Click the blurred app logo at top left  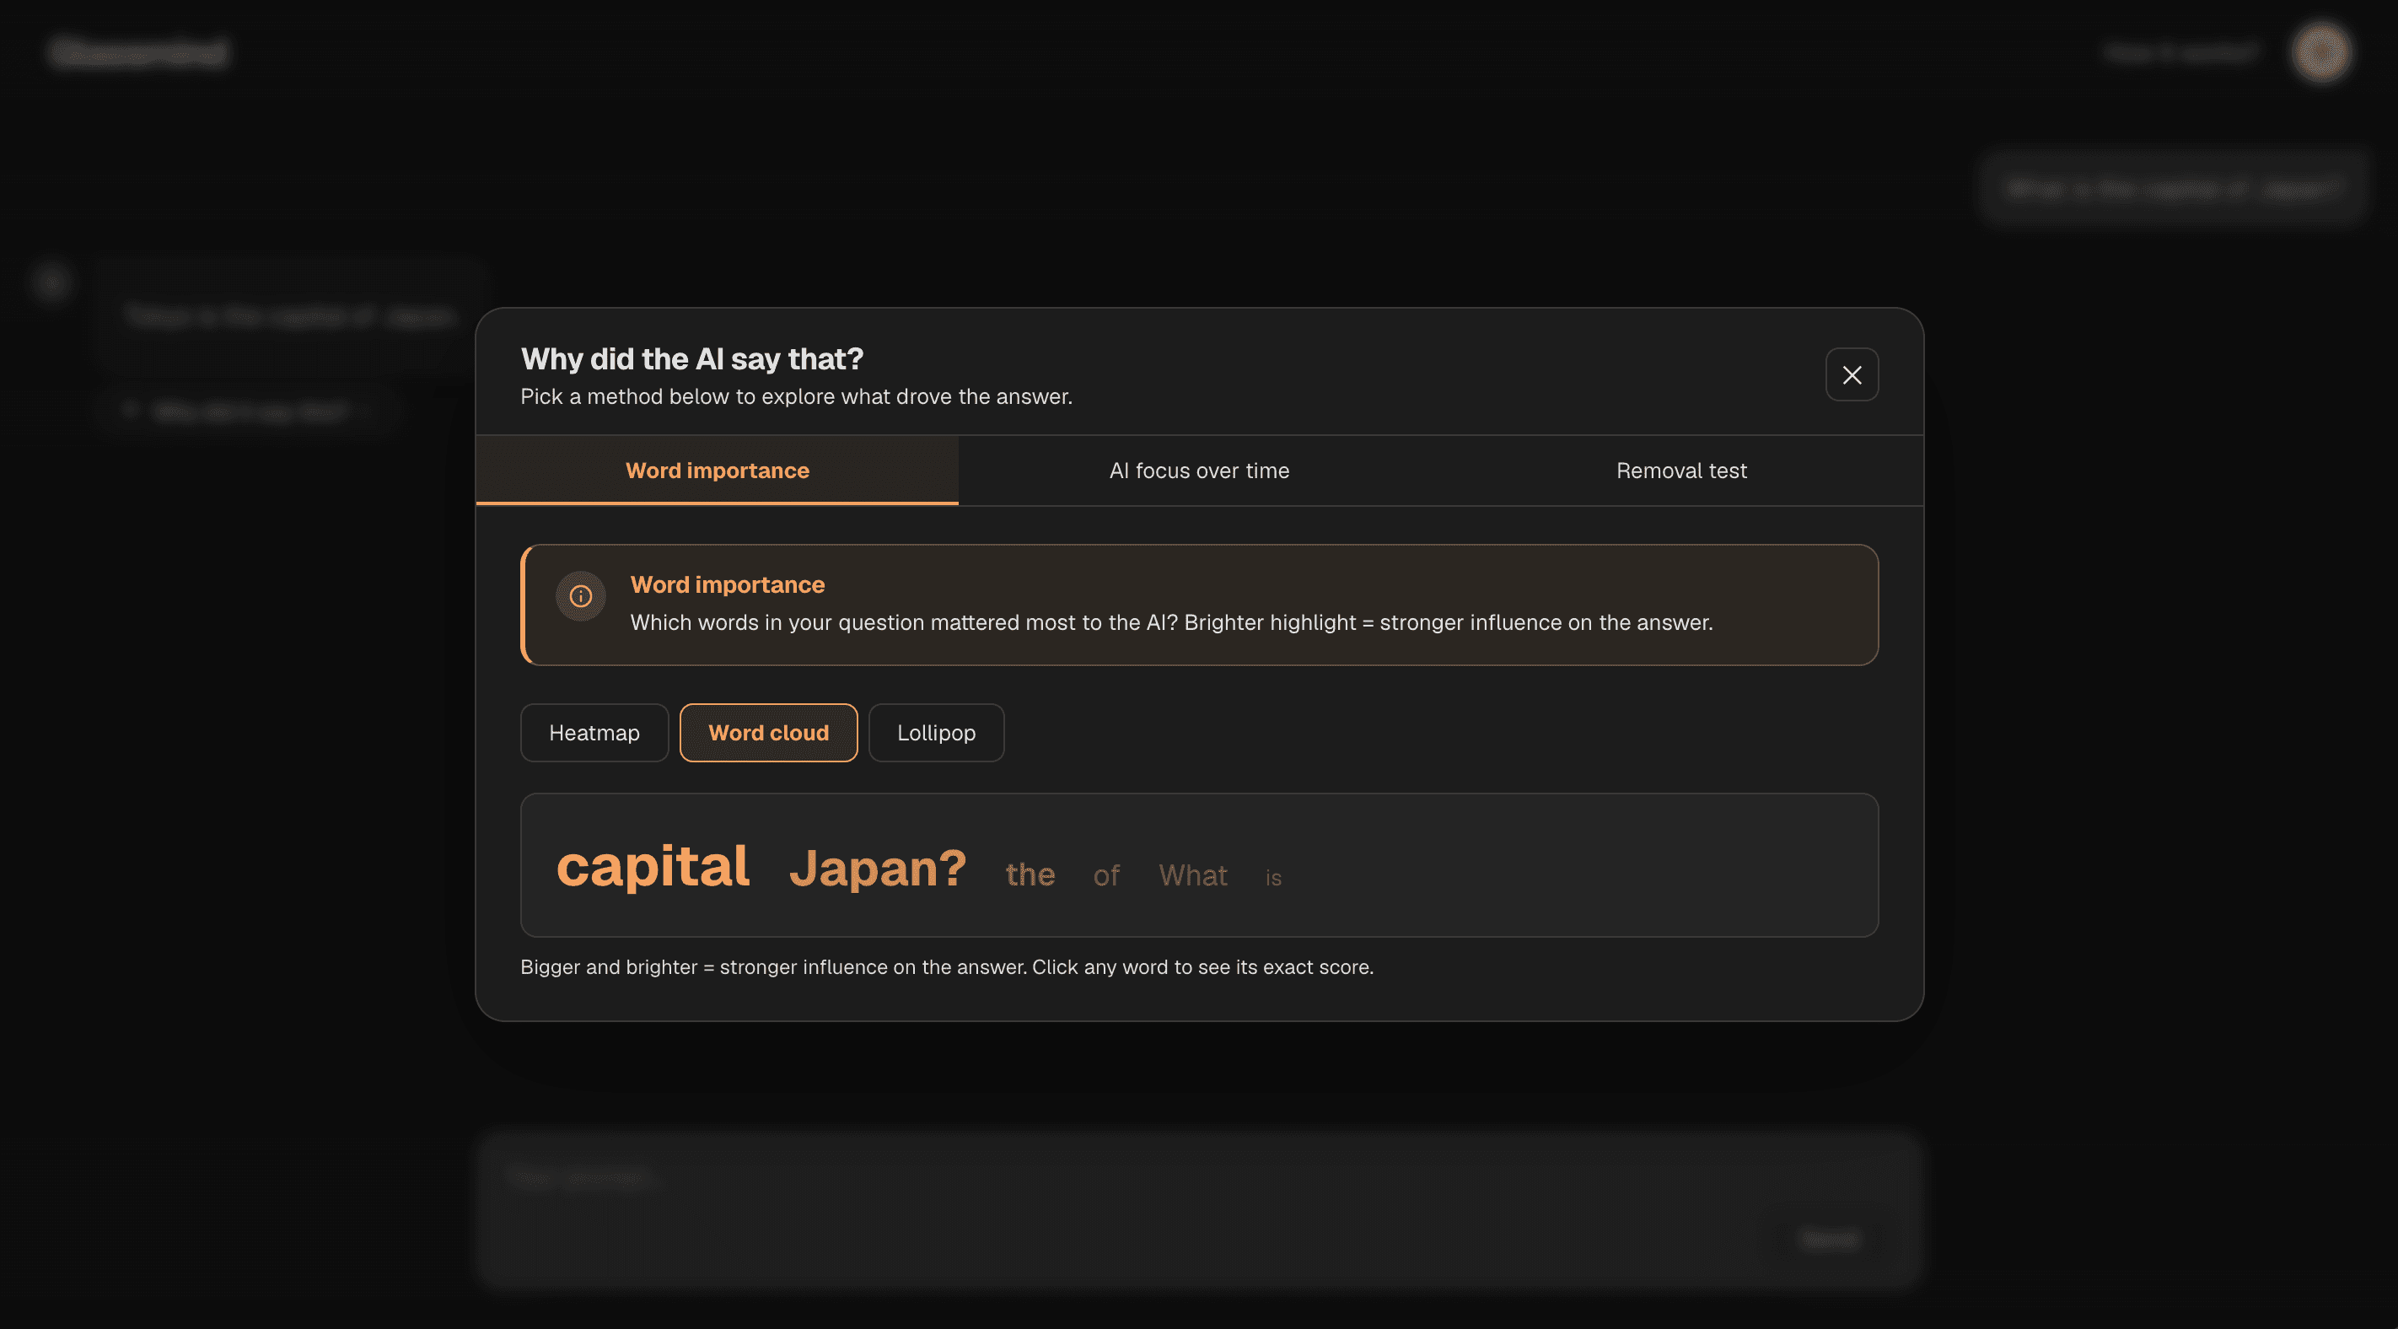pos(139,52)
